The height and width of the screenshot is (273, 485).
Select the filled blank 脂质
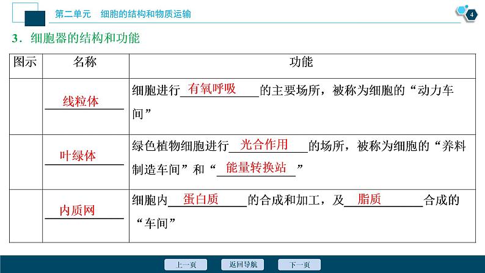[x=370, y=199]
